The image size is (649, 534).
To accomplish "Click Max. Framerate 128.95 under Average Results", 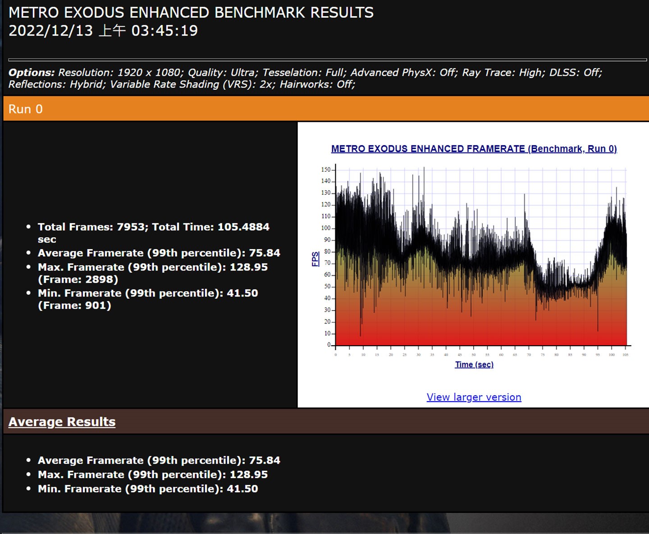I will coord(152,475).
